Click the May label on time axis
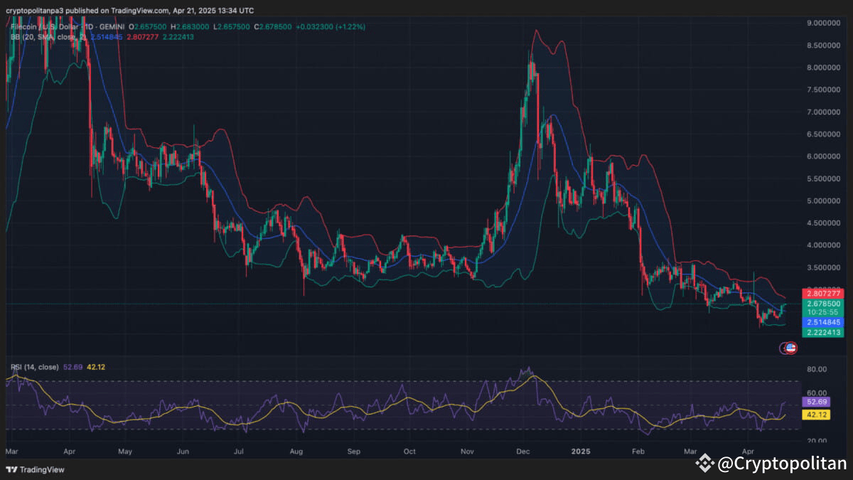Screen dimensions: 853x480 [125, 452]
